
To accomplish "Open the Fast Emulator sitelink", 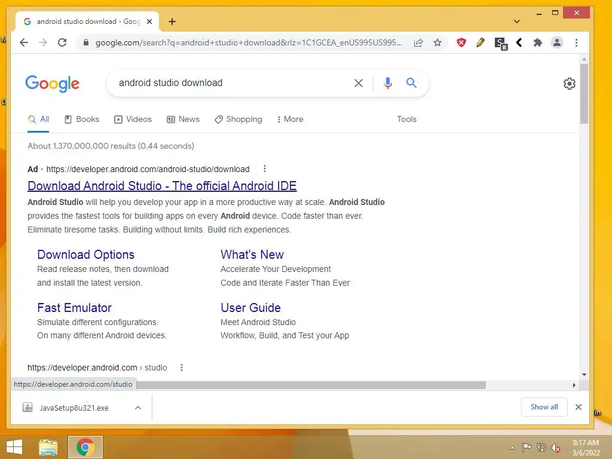I will click(75, 308).
